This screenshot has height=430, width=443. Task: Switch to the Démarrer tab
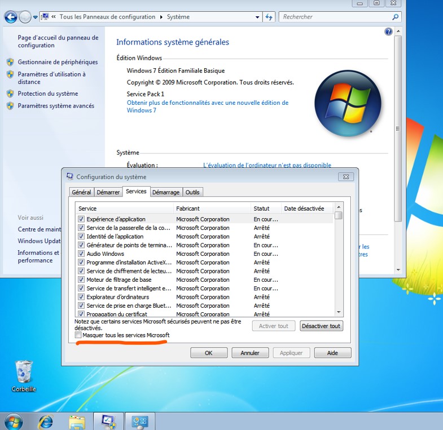tap(108, 192)
